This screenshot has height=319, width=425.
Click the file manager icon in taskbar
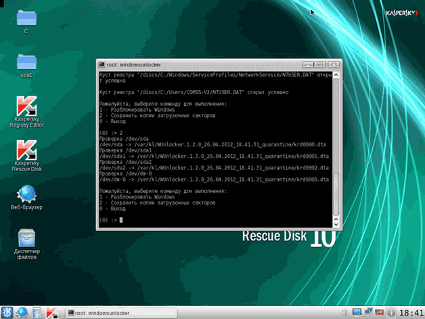click(37, 313)
